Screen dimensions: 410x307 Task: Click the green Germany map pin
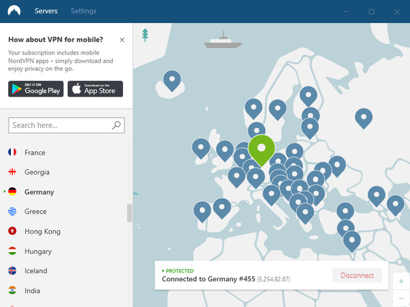click(261, 150)
